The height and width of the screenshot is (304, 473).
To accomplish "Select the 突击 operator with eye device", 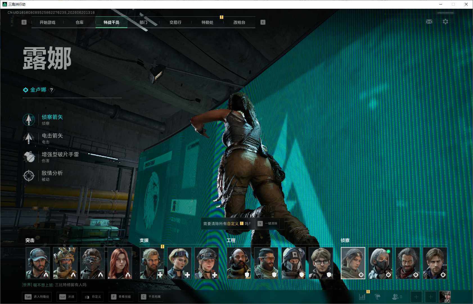I will point(93,263).
